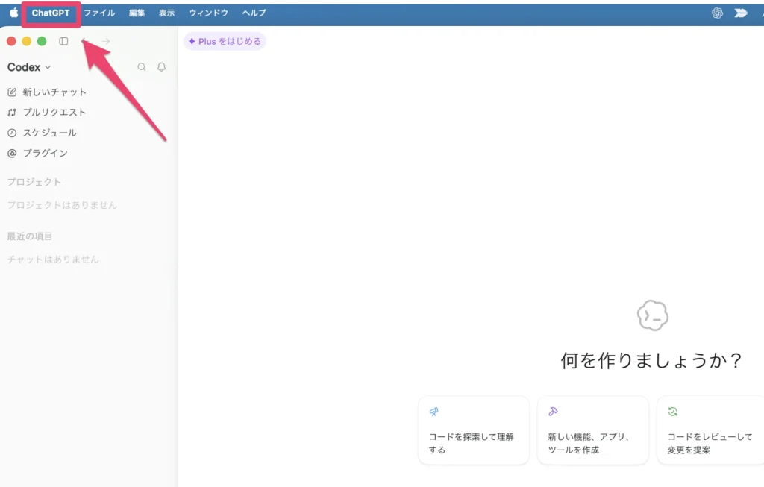764x487 pixels.
Task: Click the new chat pencil icon
Action: (x=12, y=92)
